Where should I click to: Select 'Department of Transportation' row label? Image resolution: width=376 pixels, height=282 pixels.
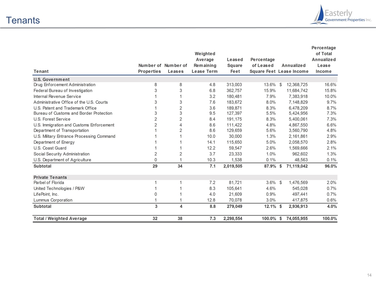coord(61,130)
